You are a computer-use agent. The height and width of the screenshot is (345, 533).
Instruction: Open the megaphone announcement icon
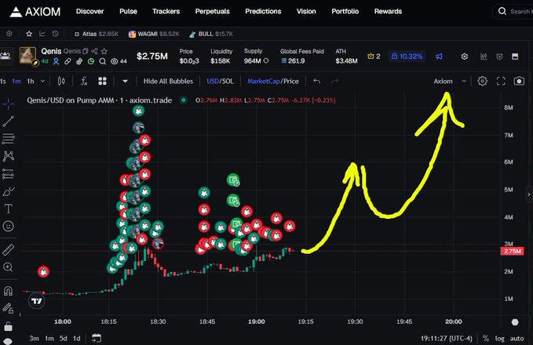(x=439, y=56)
